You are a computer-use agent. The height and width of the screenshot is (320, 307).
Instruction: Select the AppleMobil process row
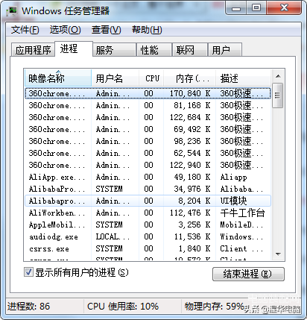[148, 225]
